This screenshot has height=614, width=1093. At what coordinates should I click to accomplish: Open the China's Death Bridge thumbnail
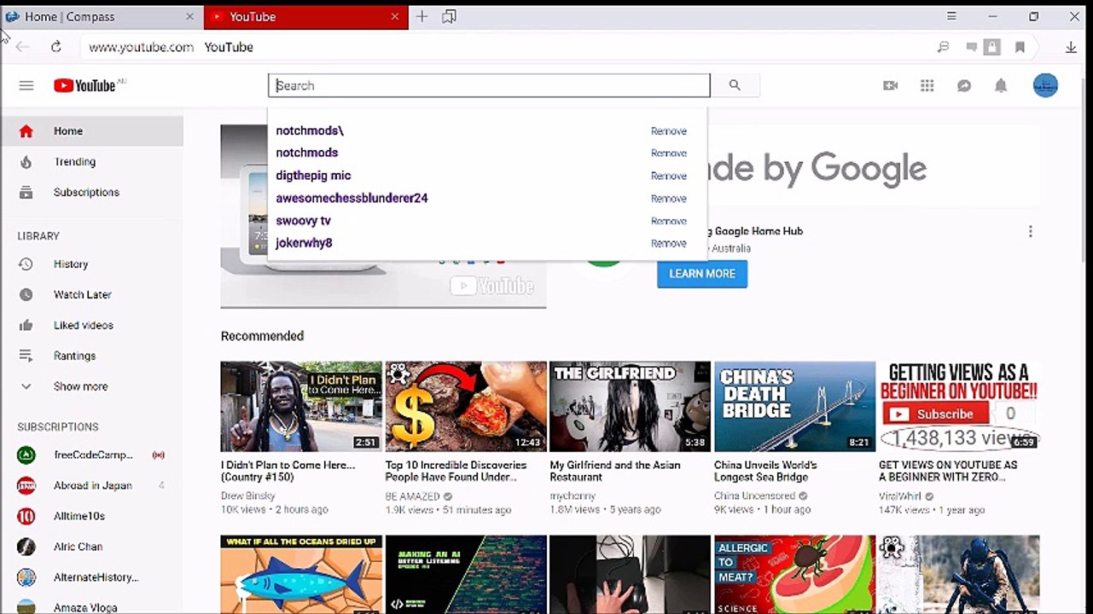(795, 407)
